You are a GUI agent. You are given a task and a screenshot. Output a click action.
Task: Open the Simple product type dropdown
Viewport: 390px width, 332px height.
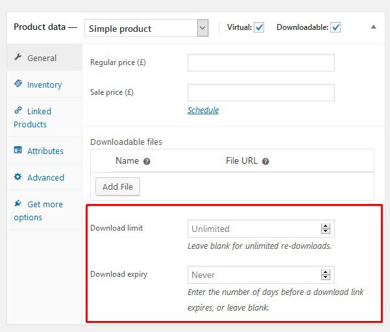[x=146, y=28]
